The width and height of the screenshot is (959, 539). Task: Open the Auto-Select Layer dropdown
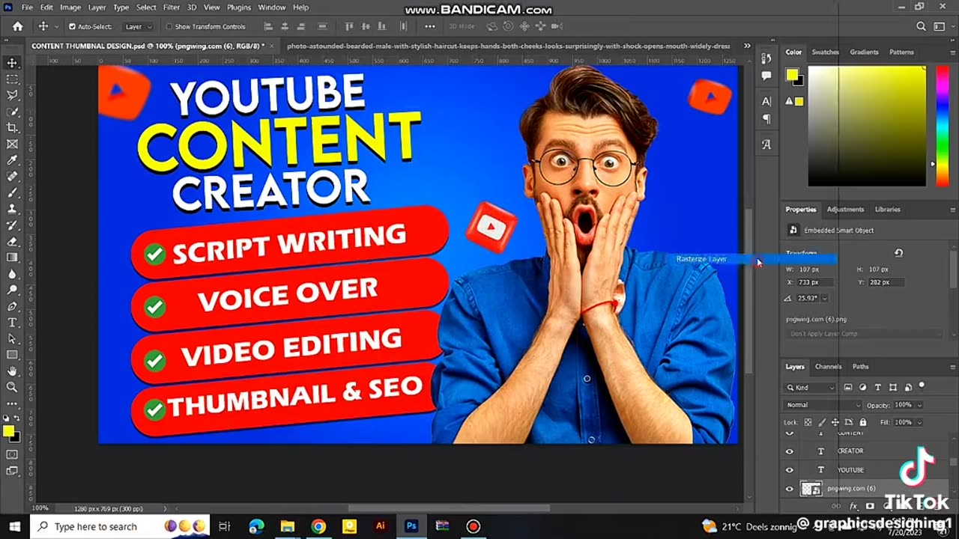pos(138,26)
